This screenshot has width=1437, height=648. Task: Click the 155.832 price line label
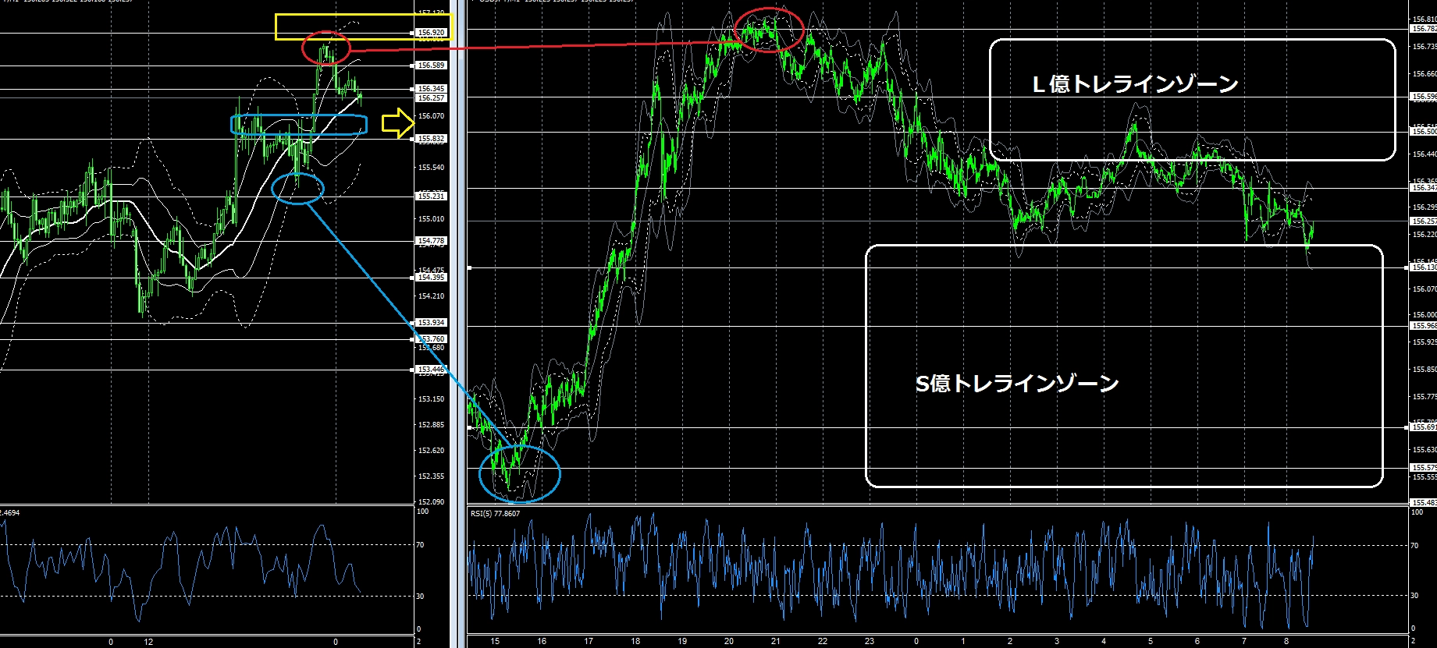[432, 139]
